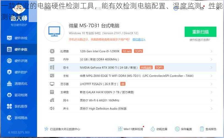Click 英特尔 High Definition Audio 控制器 text

103,109
